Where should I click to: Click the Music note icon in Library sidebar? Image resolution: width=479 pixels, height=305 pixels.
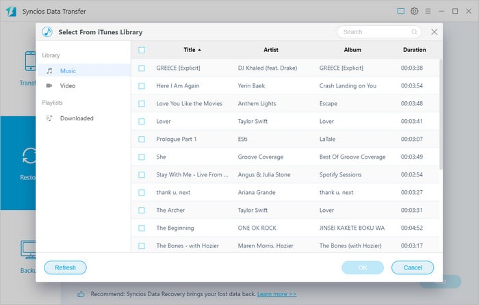(x=49, y=71)
